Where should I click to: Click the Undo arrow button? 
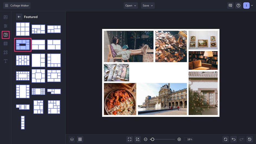233,139
